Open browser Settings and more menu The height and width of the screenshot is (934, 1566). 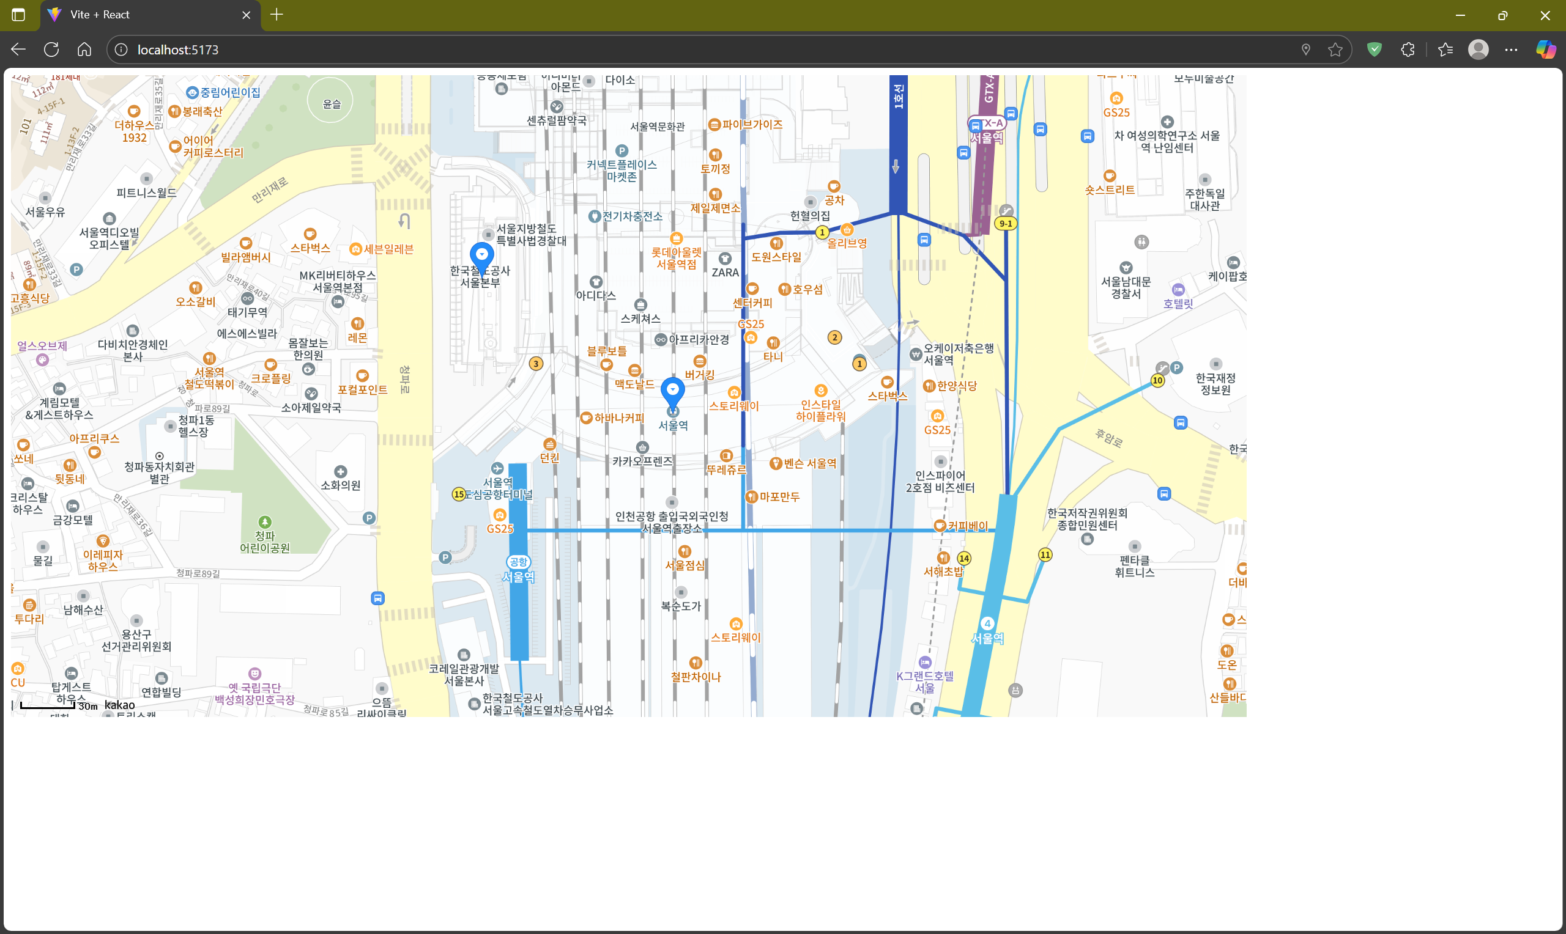(1510, 50)
